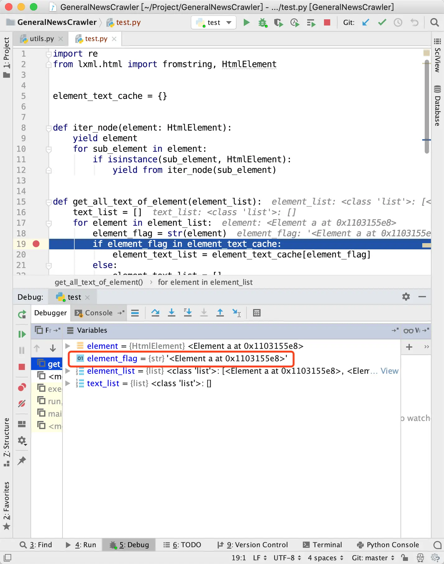Open the 3: Find tool window
444x564 pixels.
pos(36,545)
